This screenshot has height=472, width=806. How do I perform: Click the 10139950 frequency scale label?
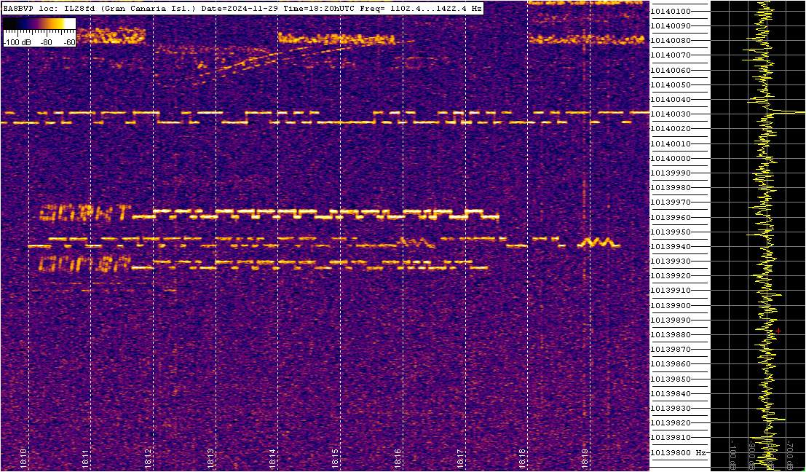coord(671,232)
